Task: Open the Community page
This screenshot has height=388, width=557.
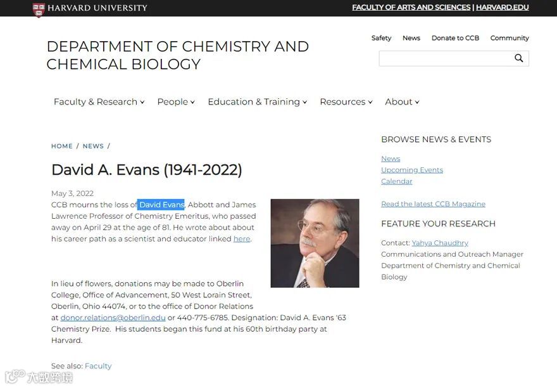Action: [510, 38]
